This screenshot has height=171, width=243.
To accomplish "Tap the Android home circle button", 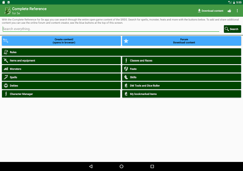I will [121, 166].
